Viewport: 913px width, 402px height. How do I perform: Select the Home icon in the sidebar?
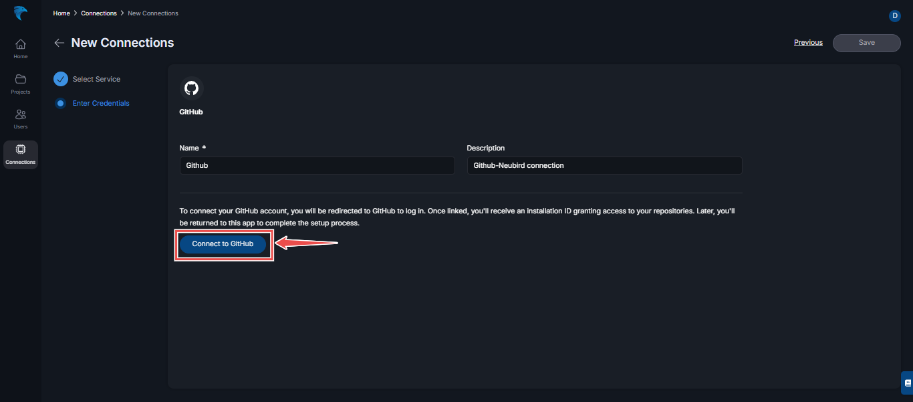[x=20, y=47]
